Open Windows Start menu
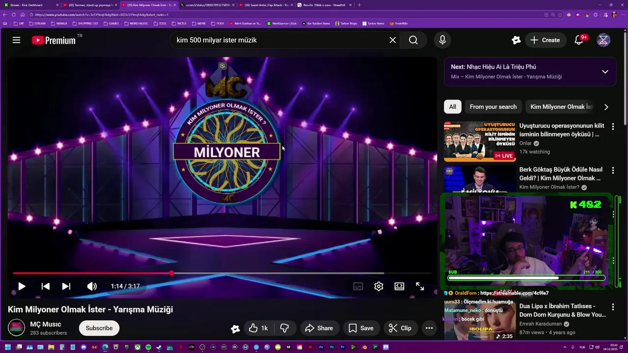 8,347
